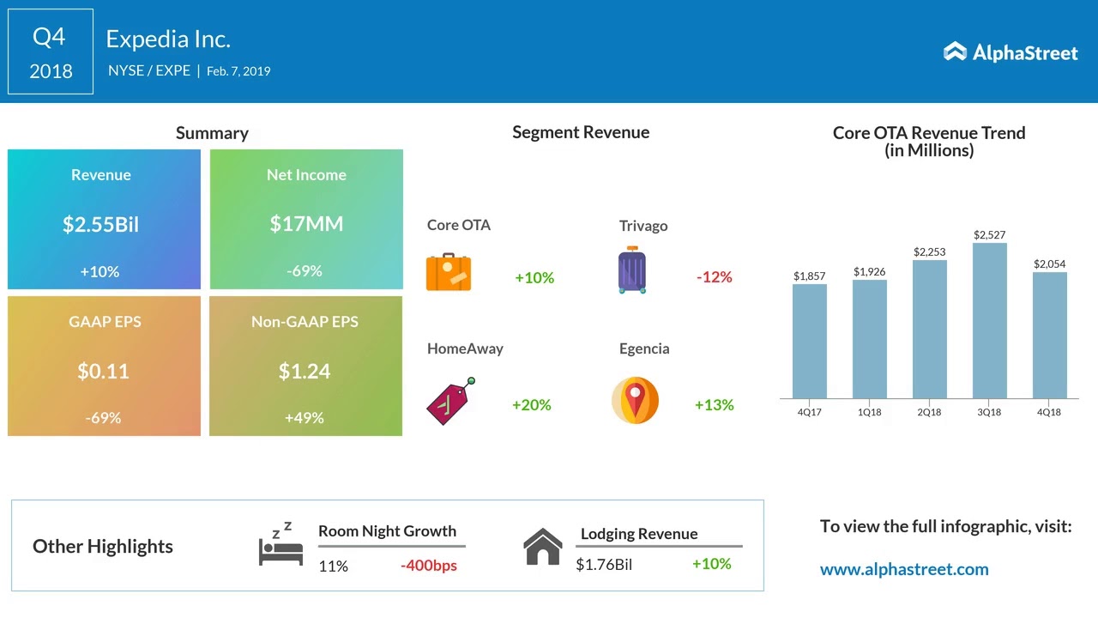Click the Summary heading
Viewport: 1098px width, 618px height.
[212, 133]
